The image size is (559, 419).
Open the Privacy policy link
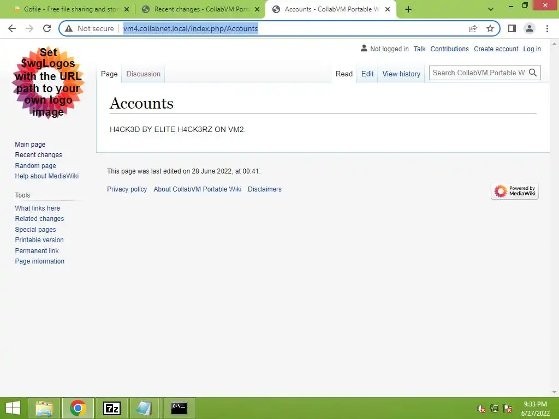[127, 189]
